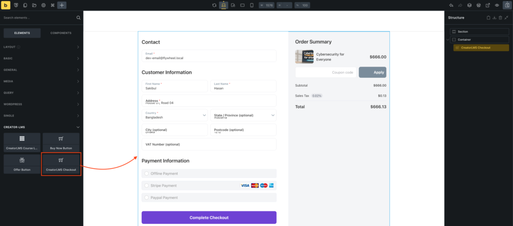Choose the Stripe Payment radio option
The height and width of the screenshot is (226, 513).
coord(146,185)
